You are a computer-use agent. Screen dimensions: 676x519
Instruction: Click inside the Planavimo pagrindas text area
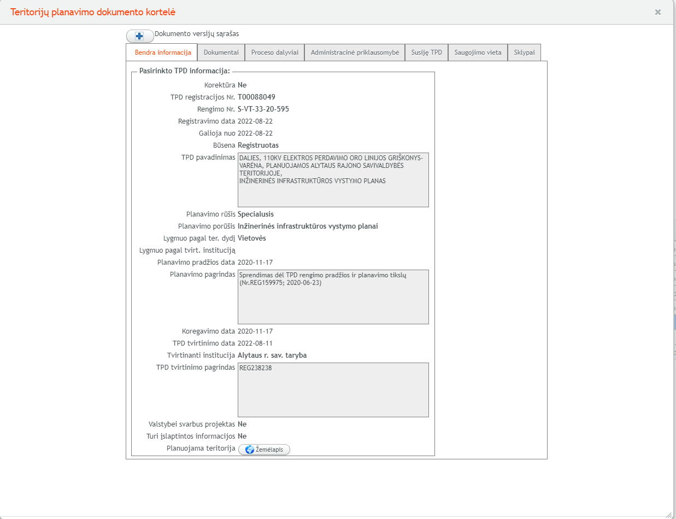click(333, 297)
